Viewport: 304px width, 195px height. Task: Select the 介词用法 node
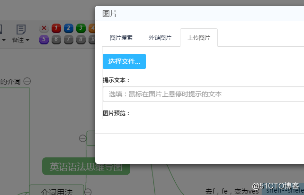[x=57, y=190]
